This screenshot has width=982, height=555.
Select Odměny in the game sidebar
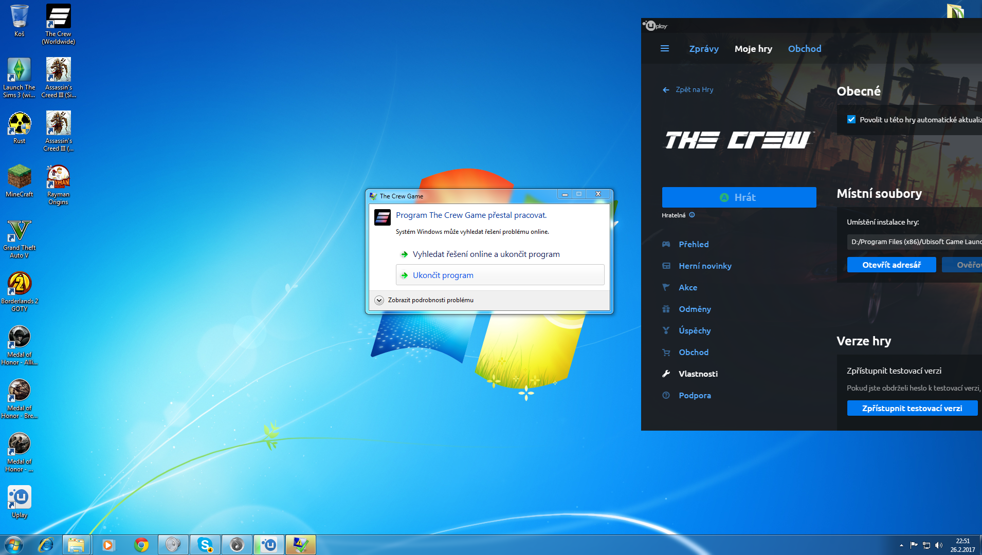pos(695,309)
